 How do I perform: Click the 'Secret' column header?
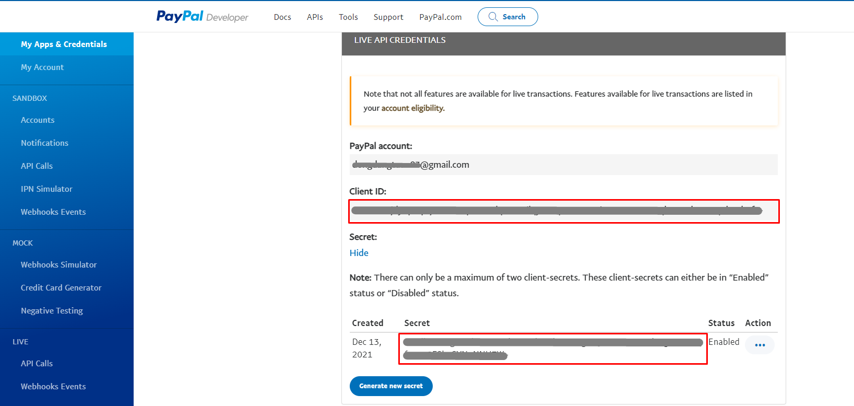(x=417, y=323)
